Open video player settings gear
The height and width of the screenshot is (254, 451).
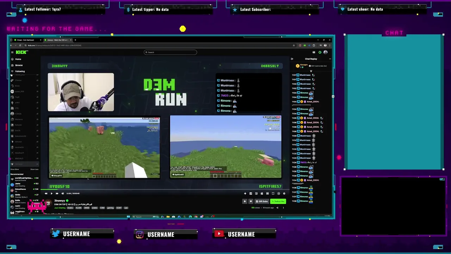pos(284,193)
